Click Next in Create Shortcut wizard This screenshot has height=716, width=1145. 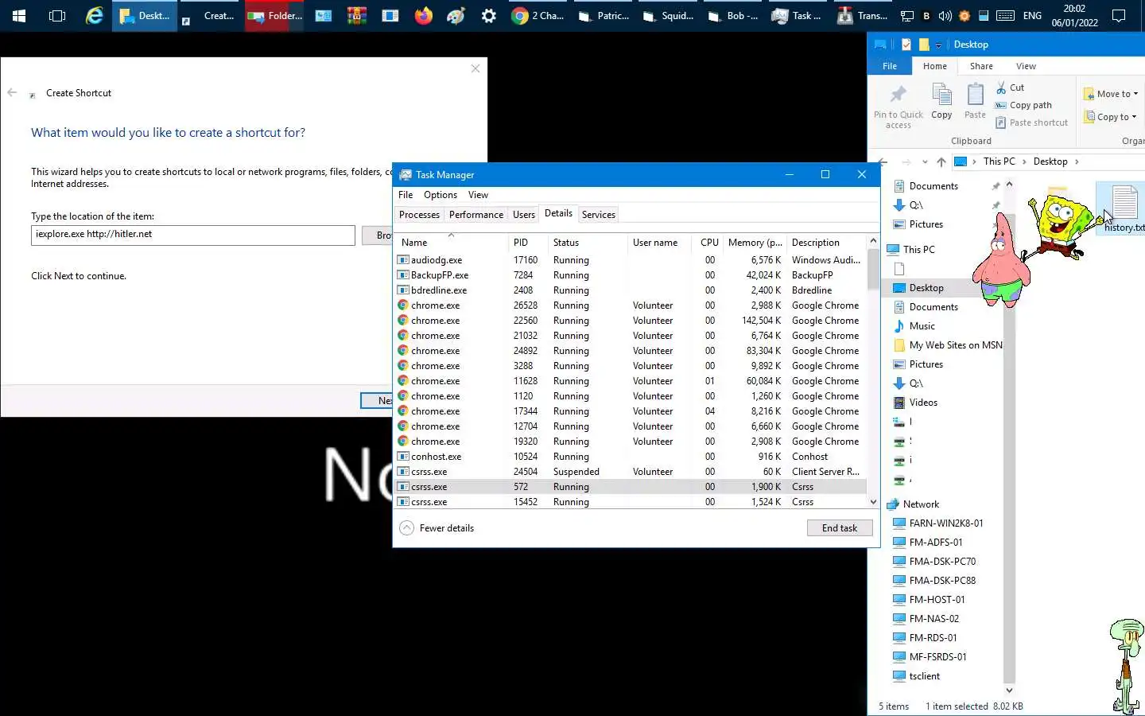[x=377, y=400]
